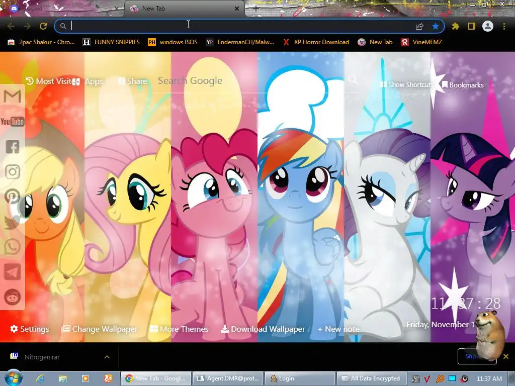Viewport: 515px width, 386px height.
Task: Switch to the New Tab browser tab
Action: point(184,9)
